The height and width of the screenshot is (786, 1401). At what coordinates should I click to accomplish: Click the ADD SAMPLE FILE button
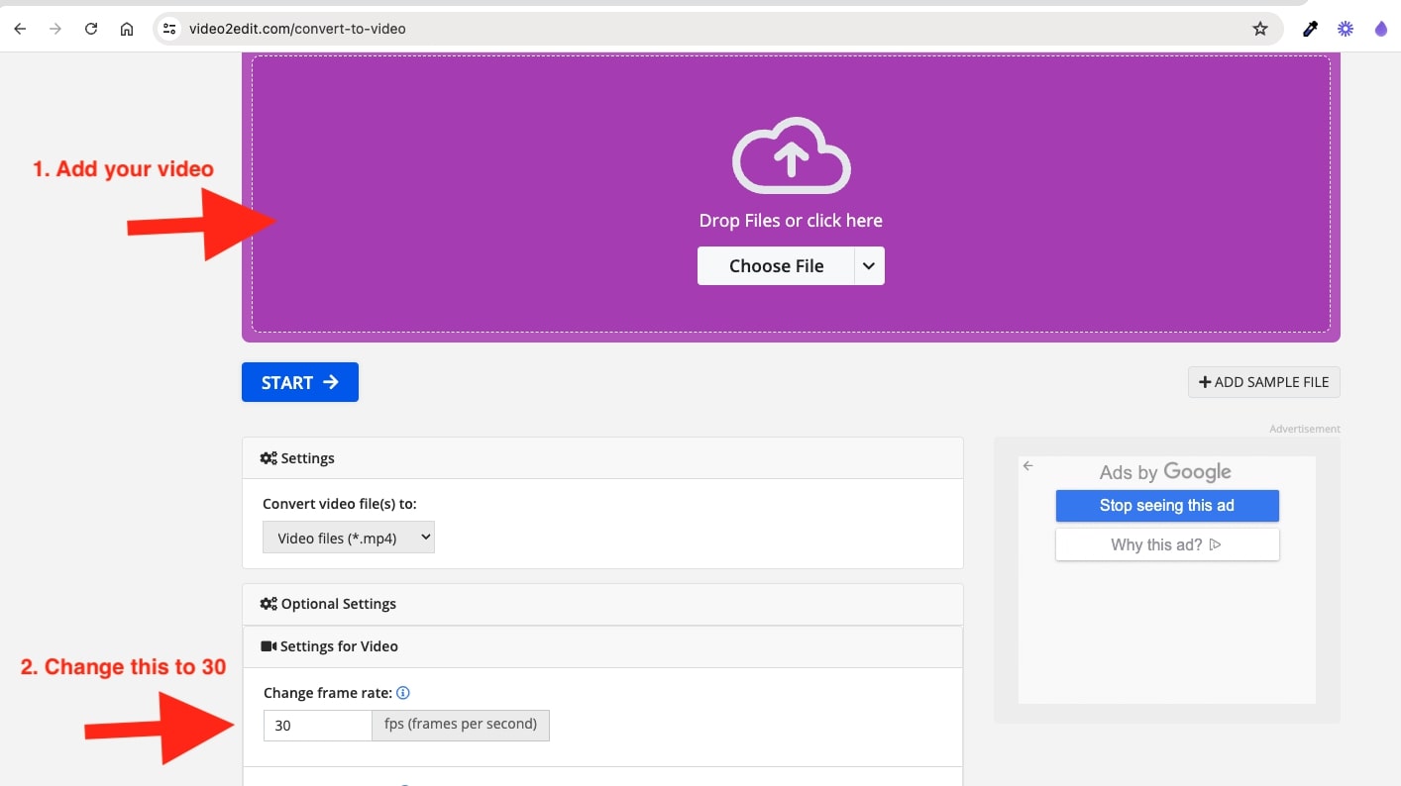[x=1263, y=382]
